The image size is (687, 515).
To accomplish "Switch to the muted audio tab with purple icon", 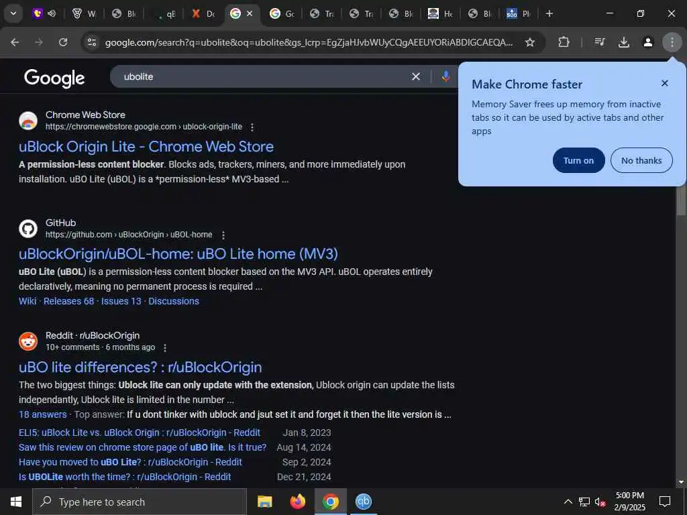I will point(45,13).
